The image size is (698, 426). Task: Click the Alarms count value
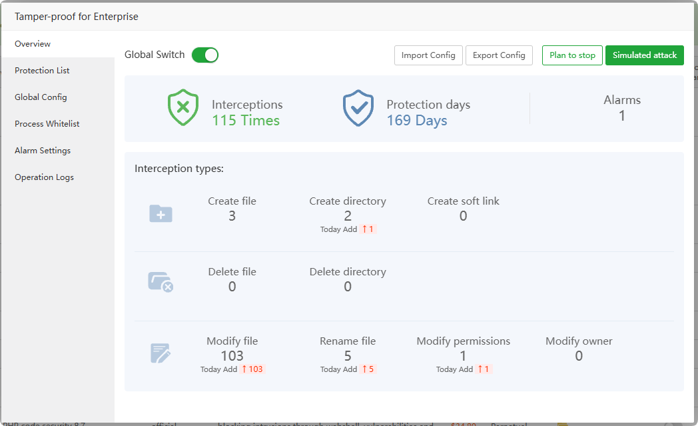622,116
